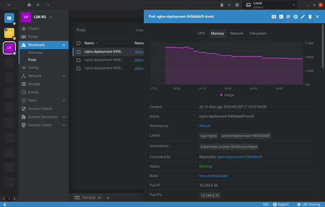The width and height of the screenshot is (325, 207).
Task: Open pod logs icon
Action: [288, 16]
